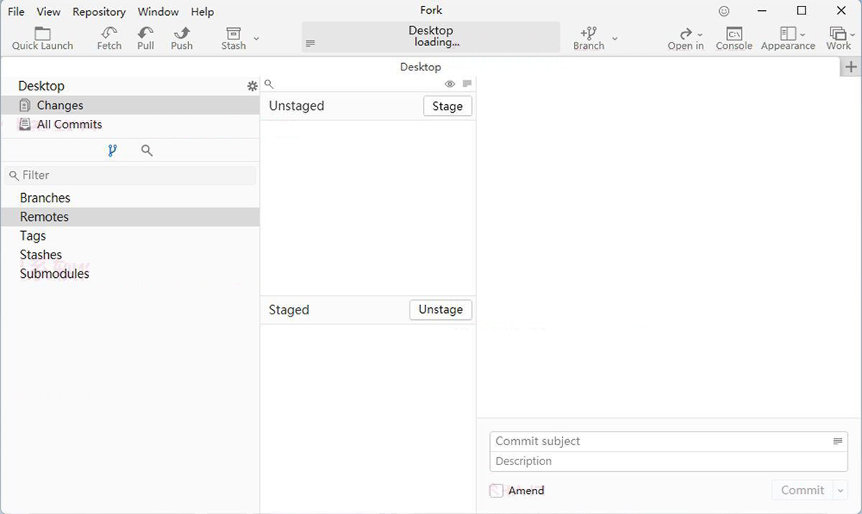This screenshot has height=514, width=862.
Task: Open the Repository menu
Action: point(99,11)
